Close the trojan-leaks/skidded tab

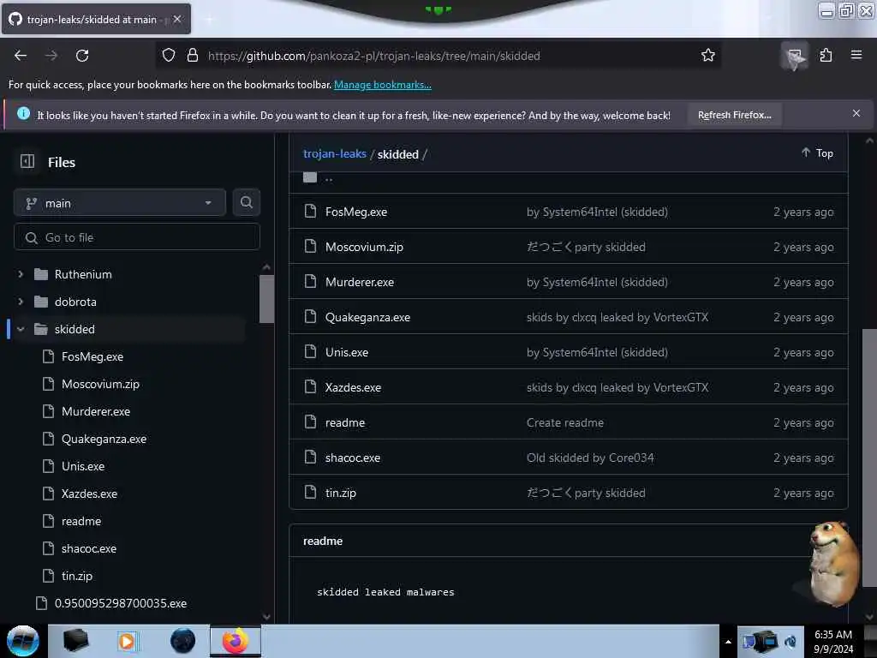point(177,19)
